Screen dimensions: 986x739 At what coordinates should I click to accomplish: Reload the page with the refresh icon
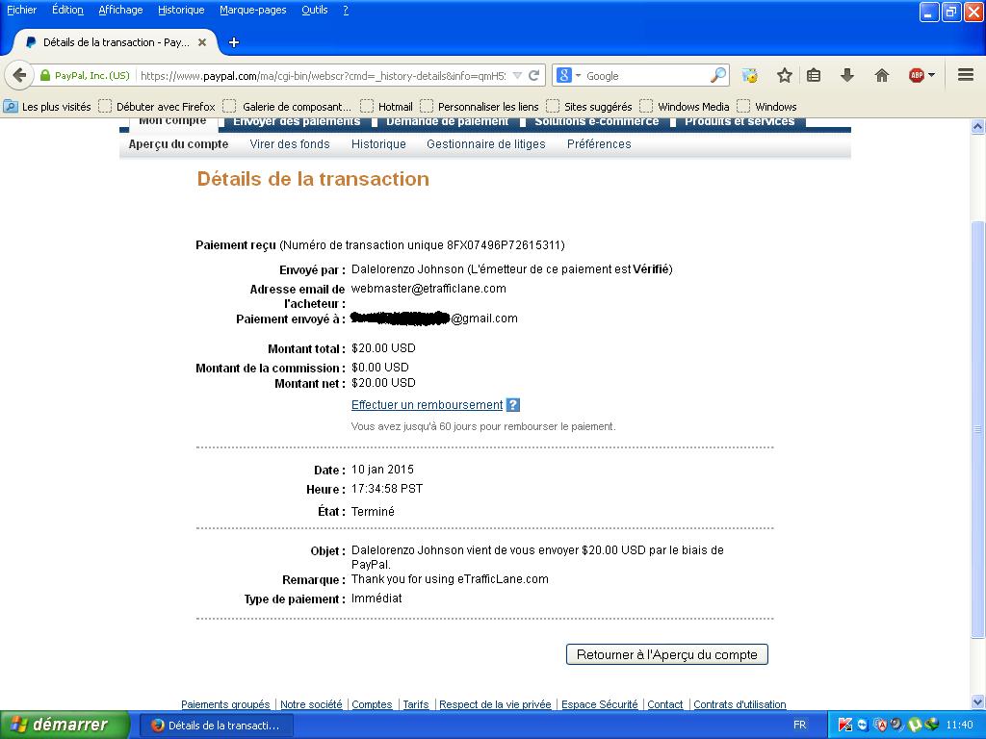tap(533, 75)
